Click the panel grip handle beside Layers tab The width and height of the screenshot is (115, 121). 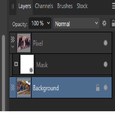[x=13, y=6]
